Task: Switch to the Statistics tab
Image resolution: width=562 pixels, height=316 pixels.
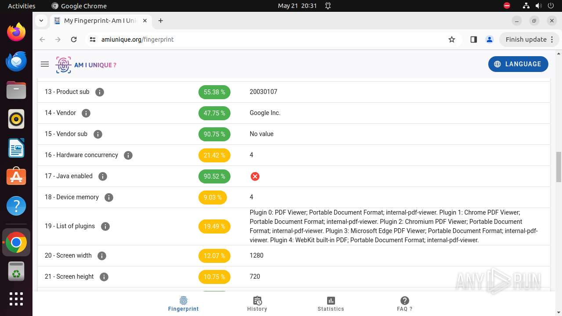Action: coord(331,303)
